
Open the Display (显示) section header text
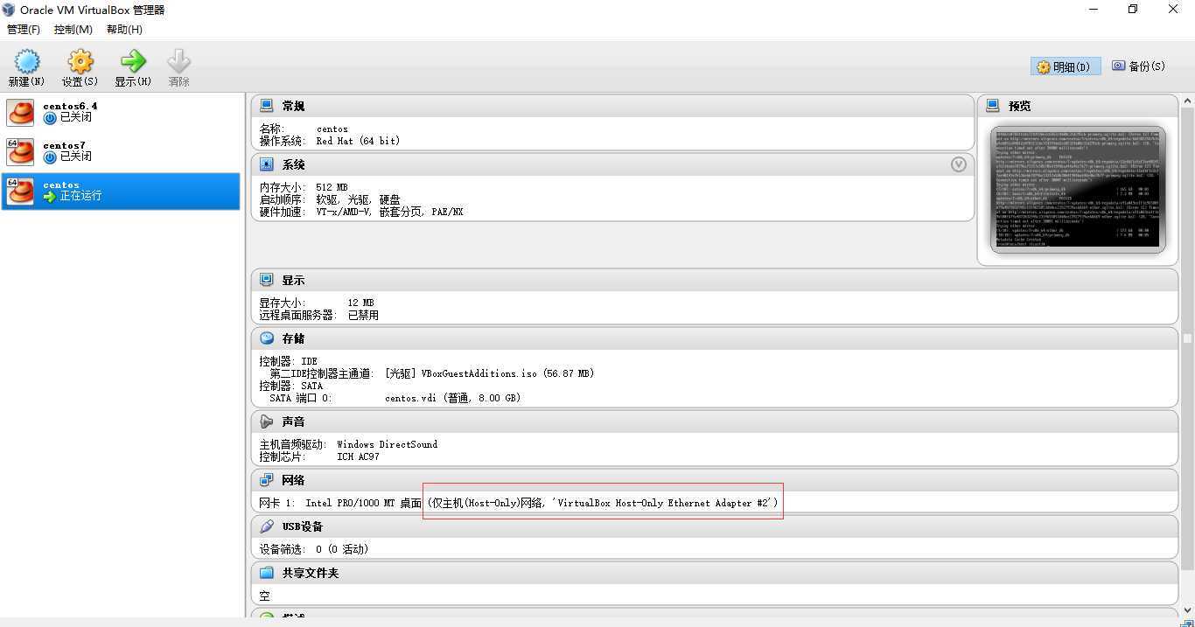[x=293, y=281]
